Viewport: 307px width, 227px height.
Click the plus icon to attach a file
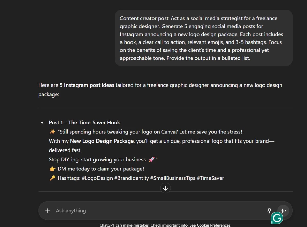click(48, 211)
